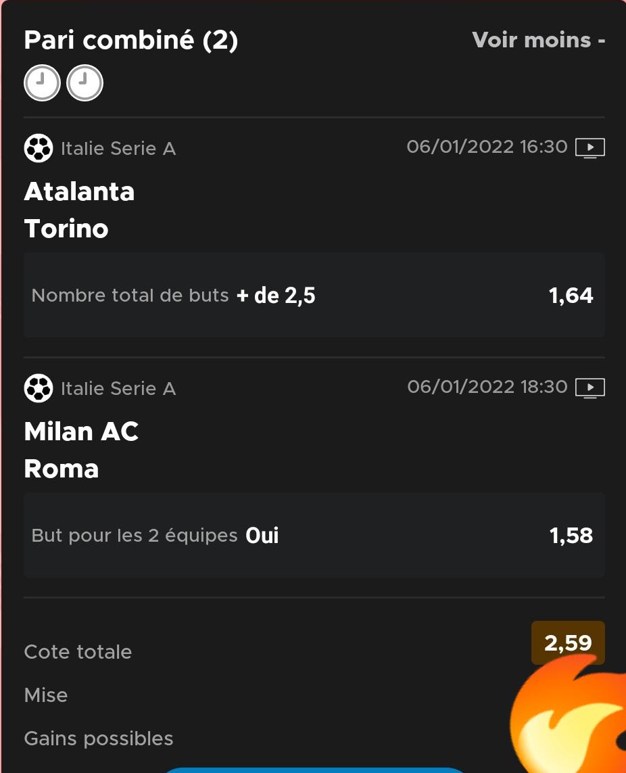Open live stream icon for Atalanta-Torino
This screenshot has width=626, height=773.
click(x=590, y=147)
